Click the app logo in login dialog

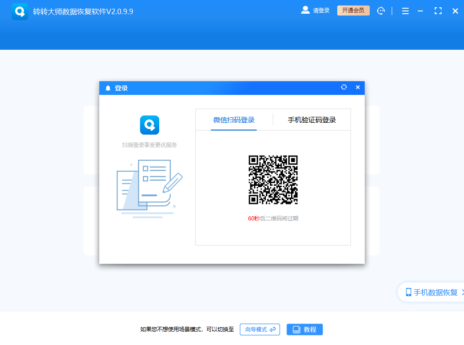[150, 125]
